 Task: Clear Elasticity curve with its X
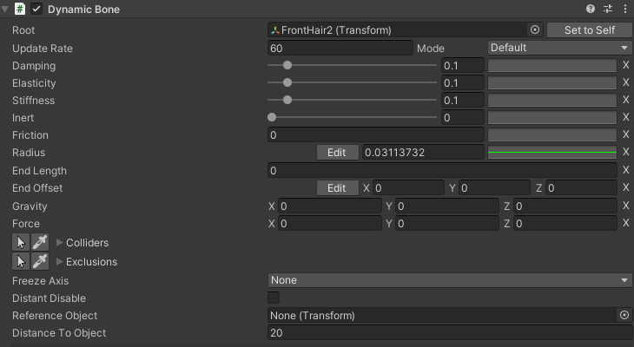click(626, 82)
